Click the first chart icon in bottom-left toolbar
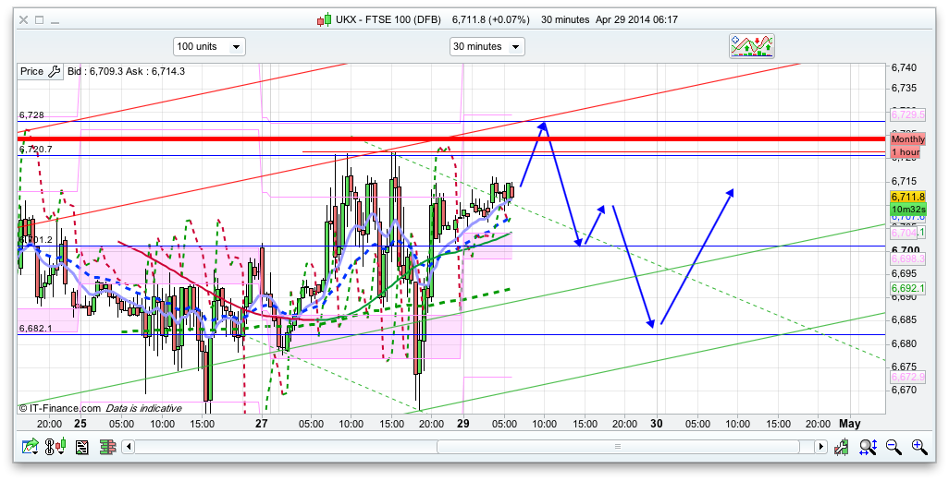 point(31,448)
